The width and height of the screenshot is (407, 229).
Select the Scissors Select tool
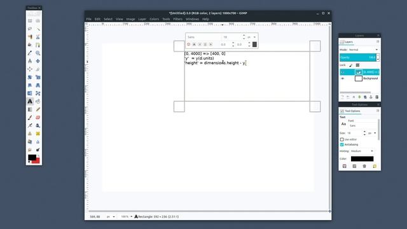38,37
